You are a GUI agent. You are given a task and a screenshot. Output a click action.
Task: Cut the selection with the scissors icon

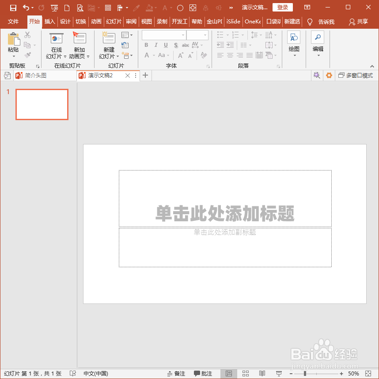(27, 35)
